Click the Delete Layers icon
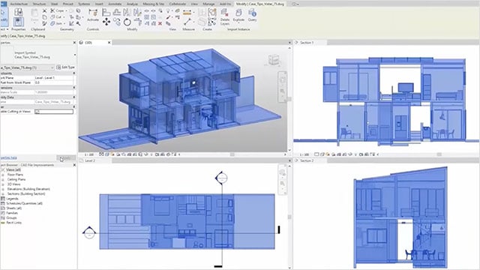This screenshot has width=480, height=270. 225,16
